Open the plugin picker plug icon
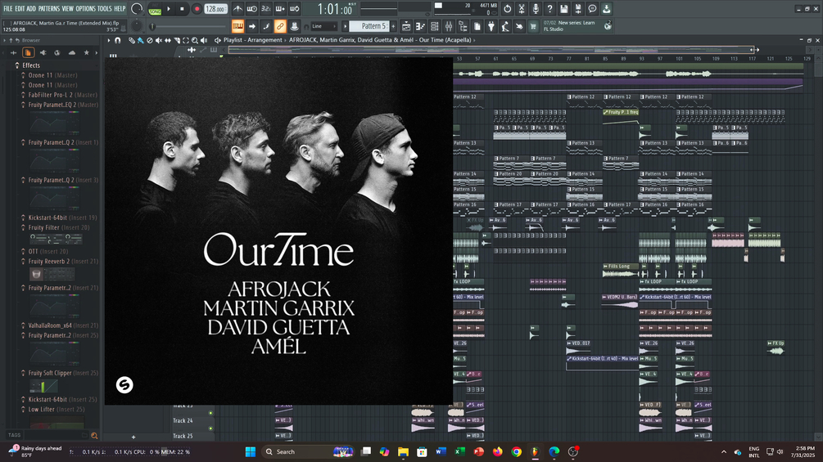 tap(491, 26)
